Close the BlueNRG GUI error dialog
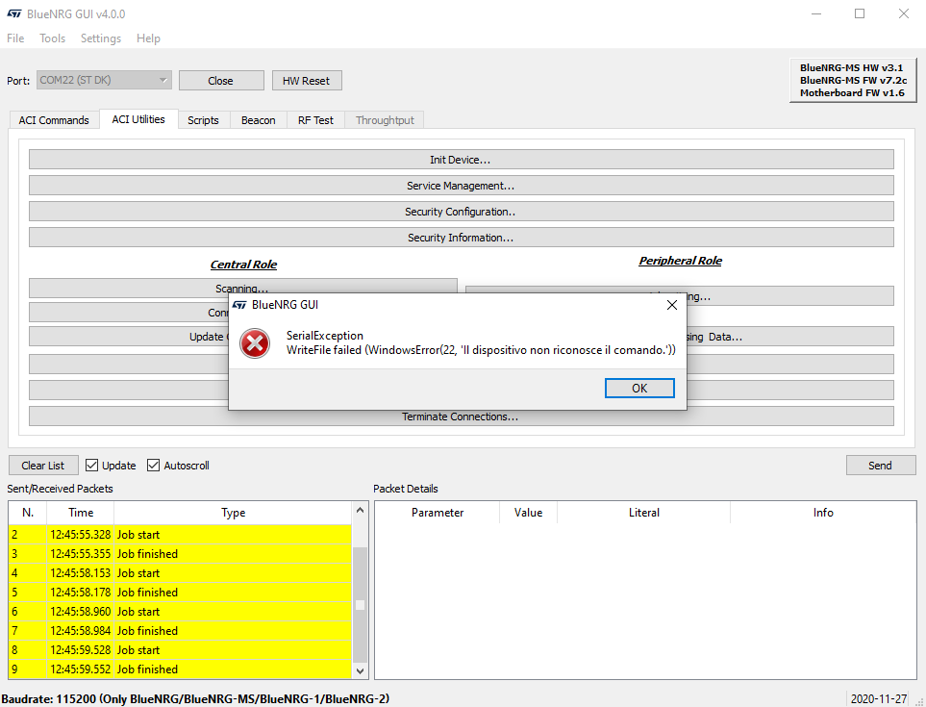The width and height of the screenshot is (926, 707). (671, 305)
